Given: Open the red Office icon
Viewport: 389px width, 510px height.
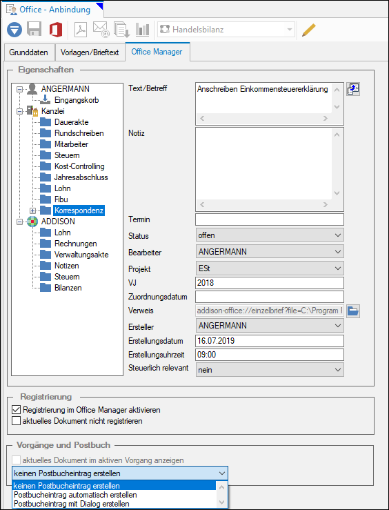Looking at the screenshot, I should [56, 30].
